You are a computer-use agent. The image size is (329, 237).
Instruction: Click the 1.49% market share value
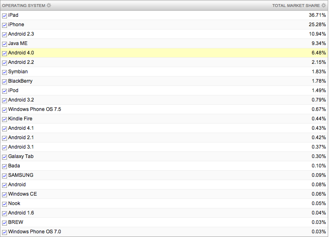click(x=319, y=90)
